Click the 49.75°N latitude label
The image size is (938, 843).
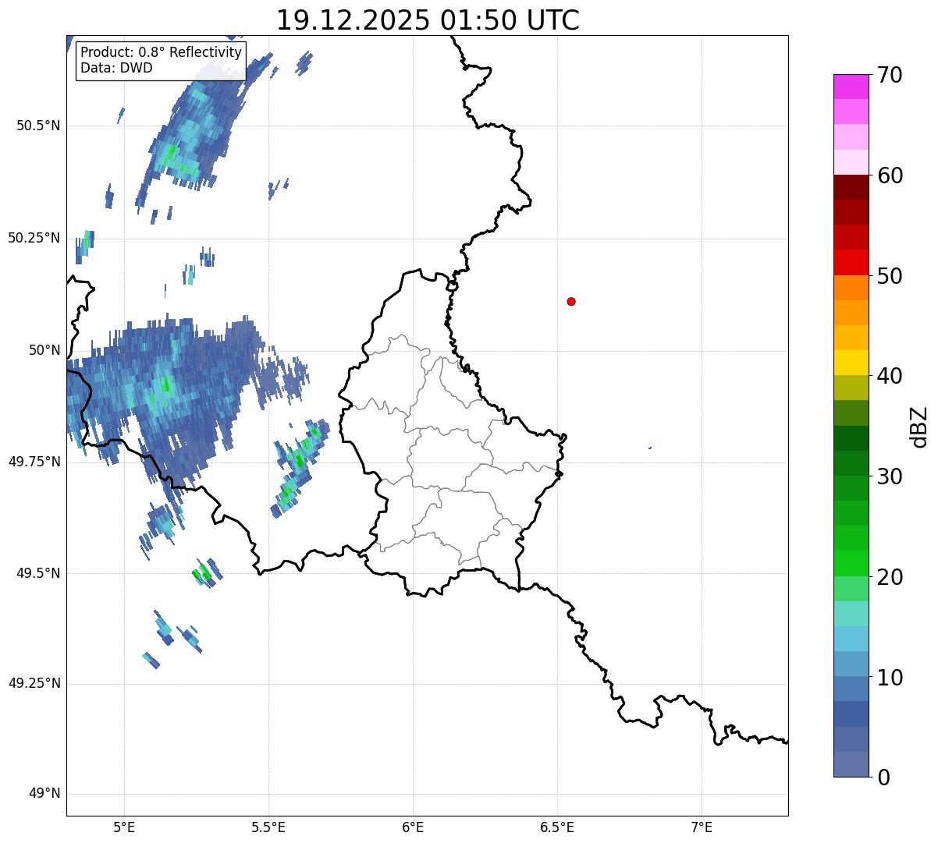(x=34, y=462)
